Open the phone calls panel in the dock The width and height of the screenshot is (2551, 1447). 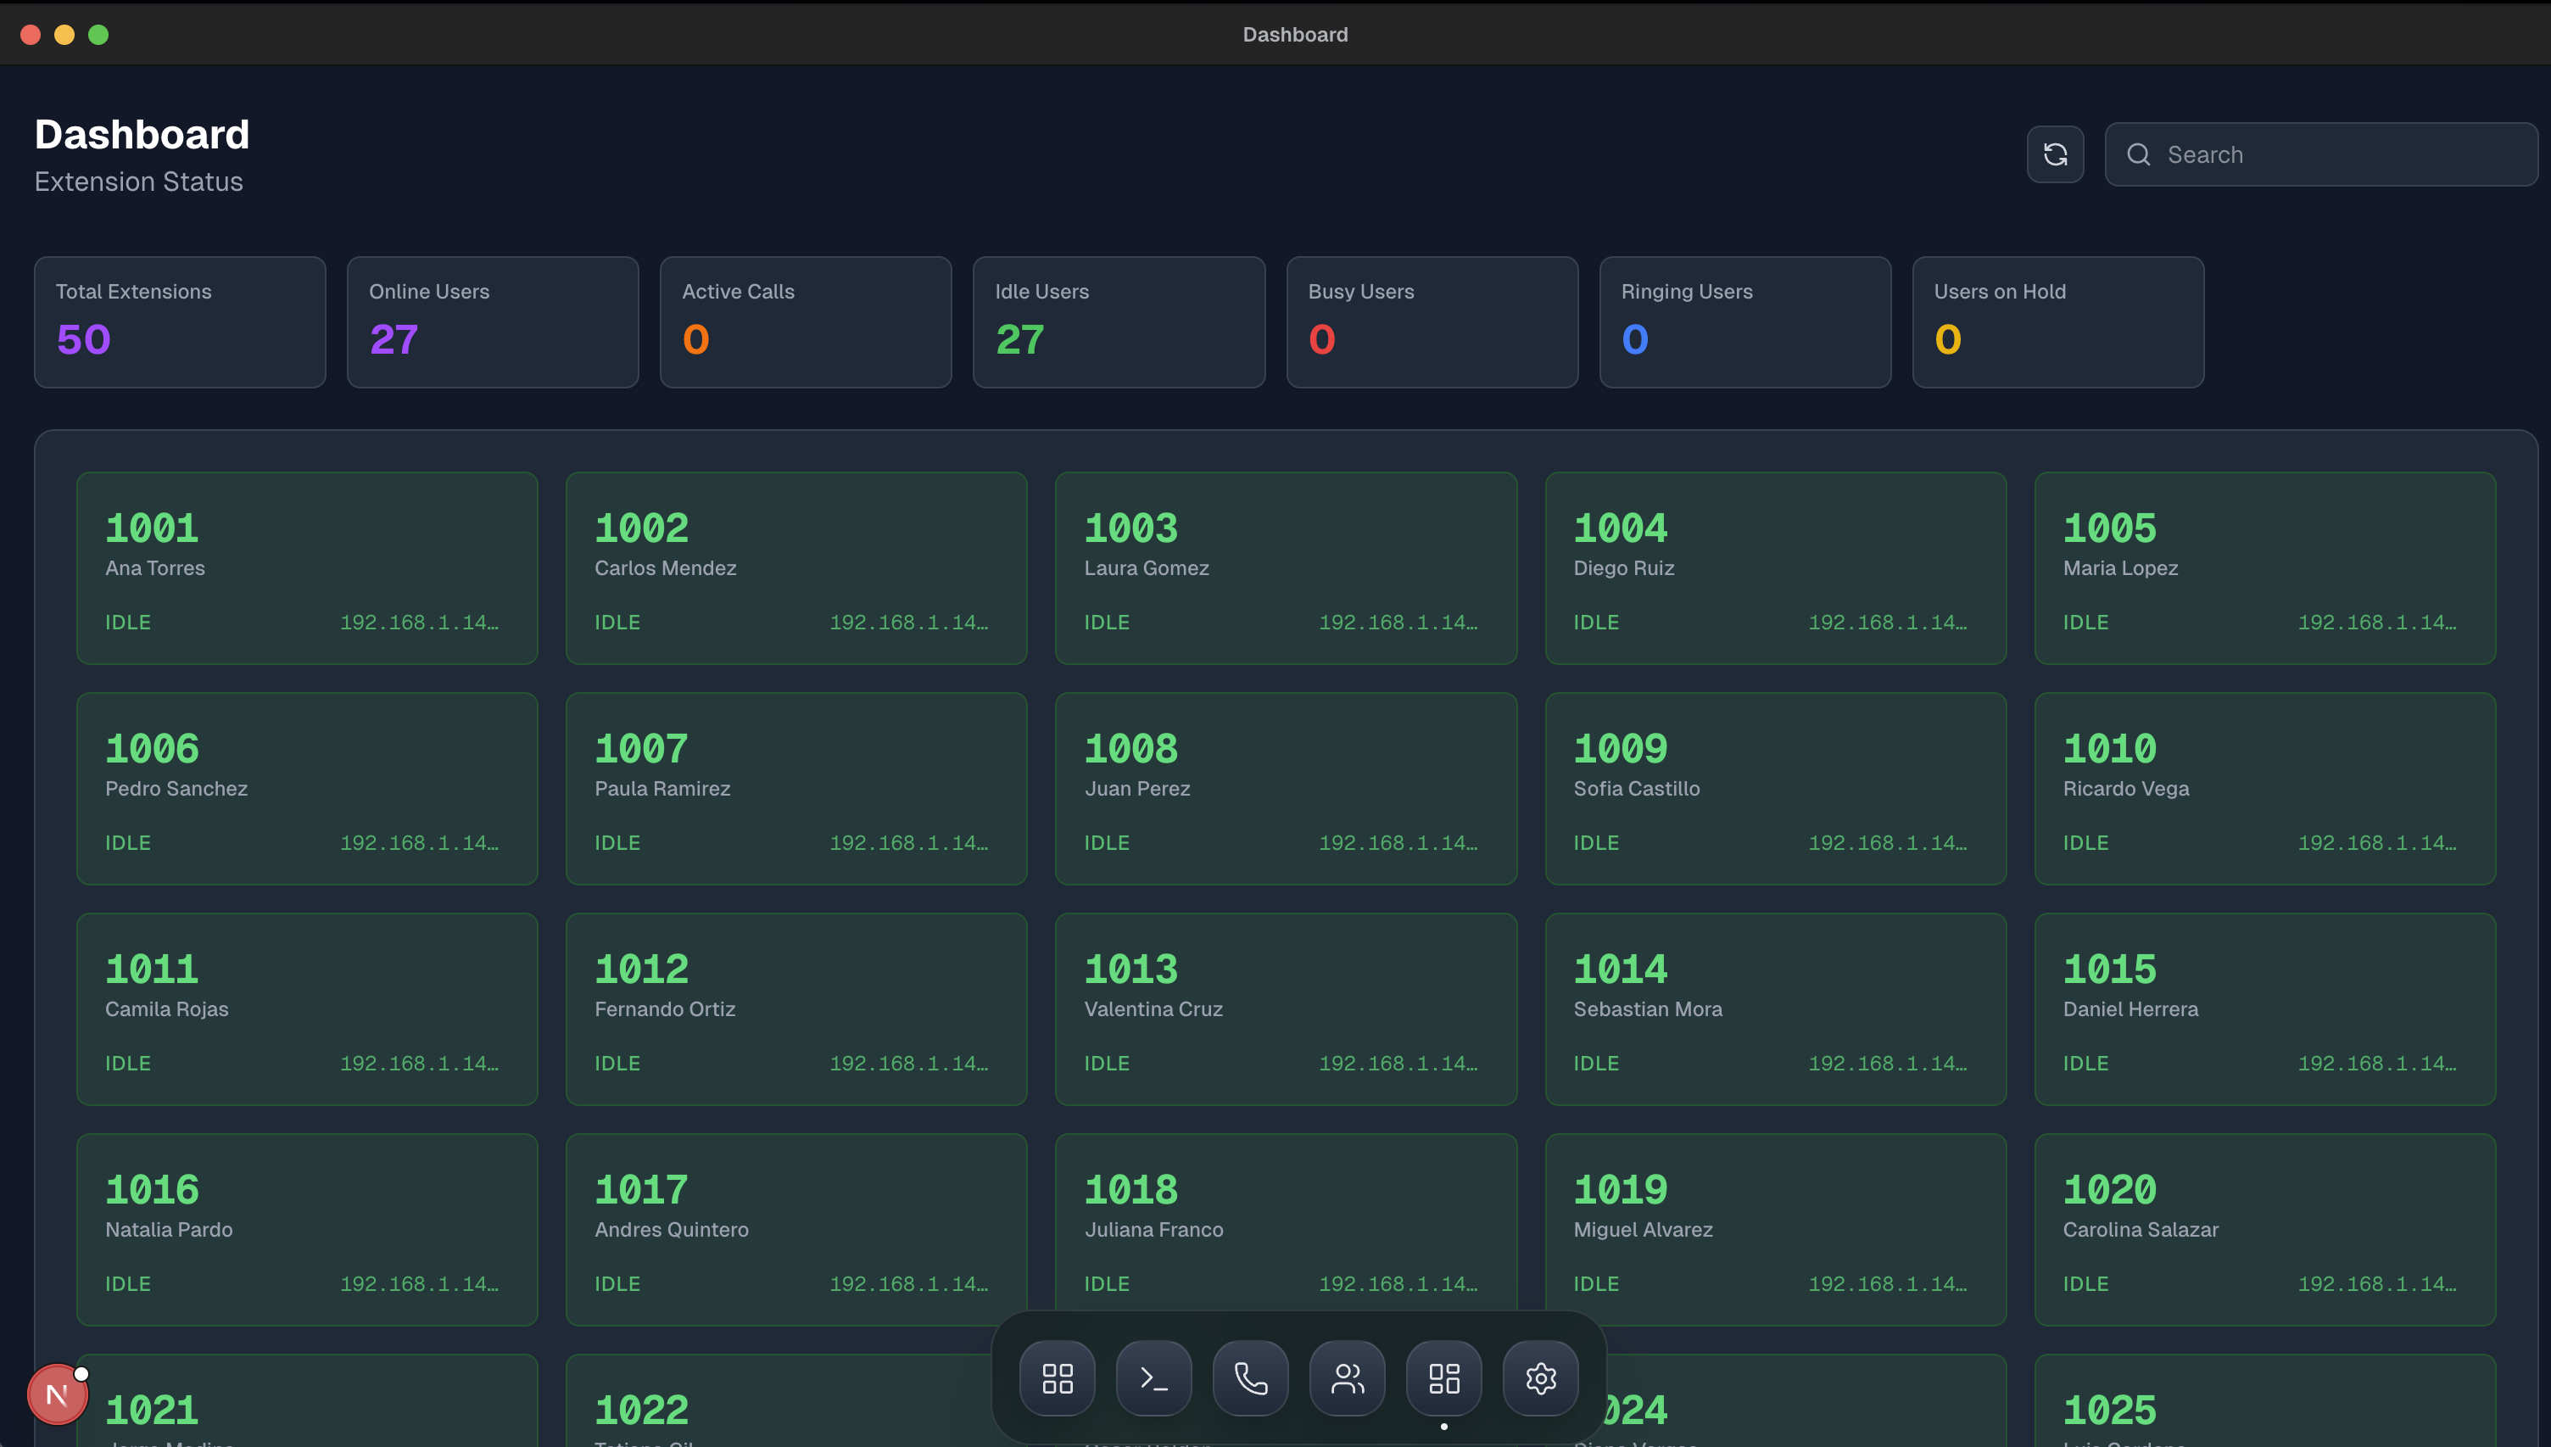(1250, 1378)
